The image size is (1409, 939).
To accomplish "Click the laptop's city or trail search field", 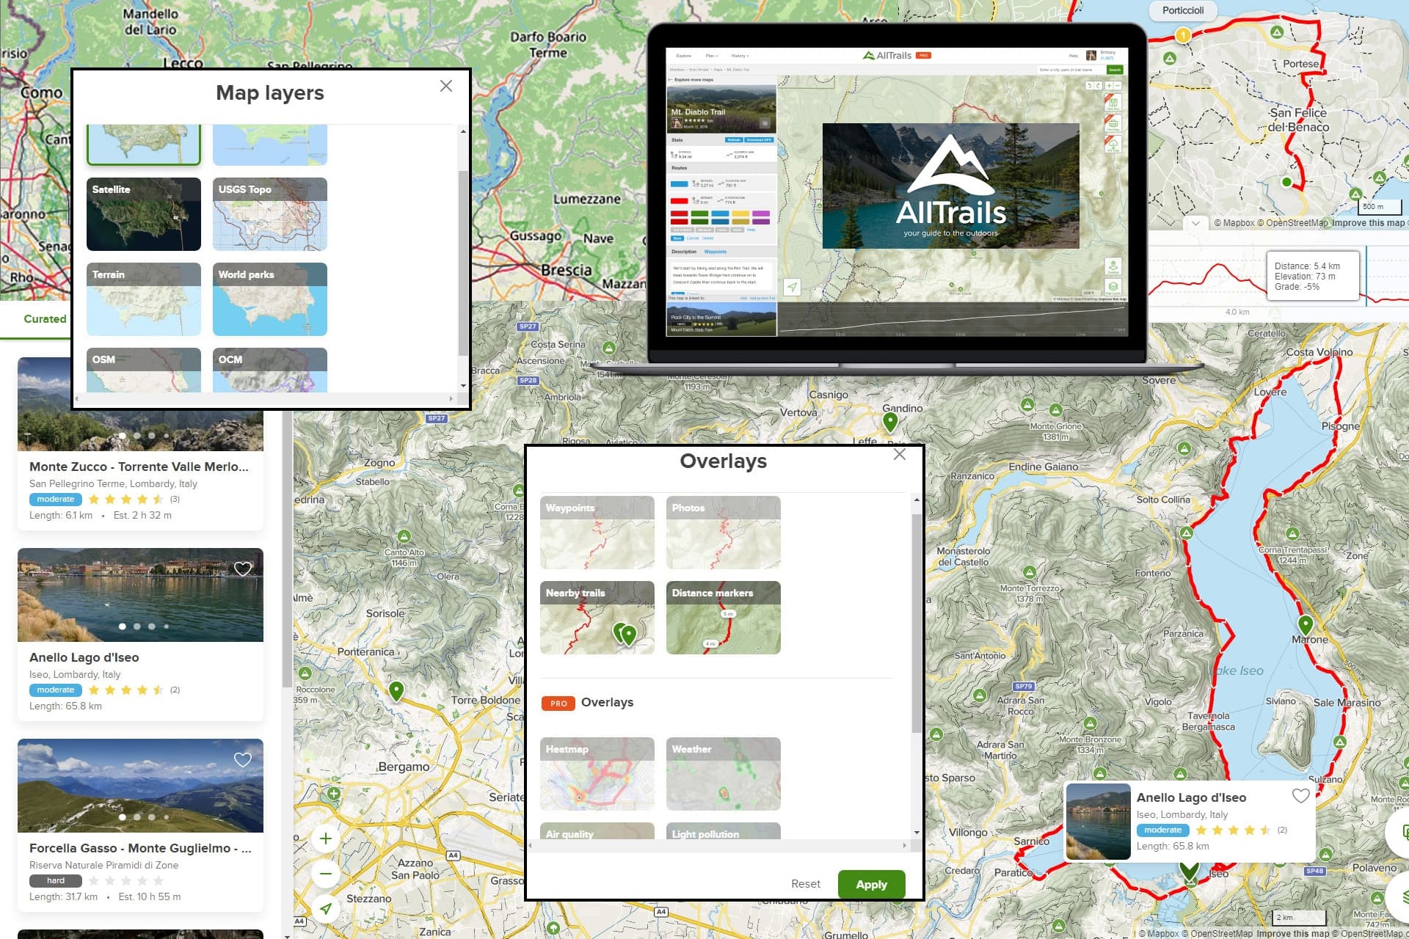I will [1072, 70].
